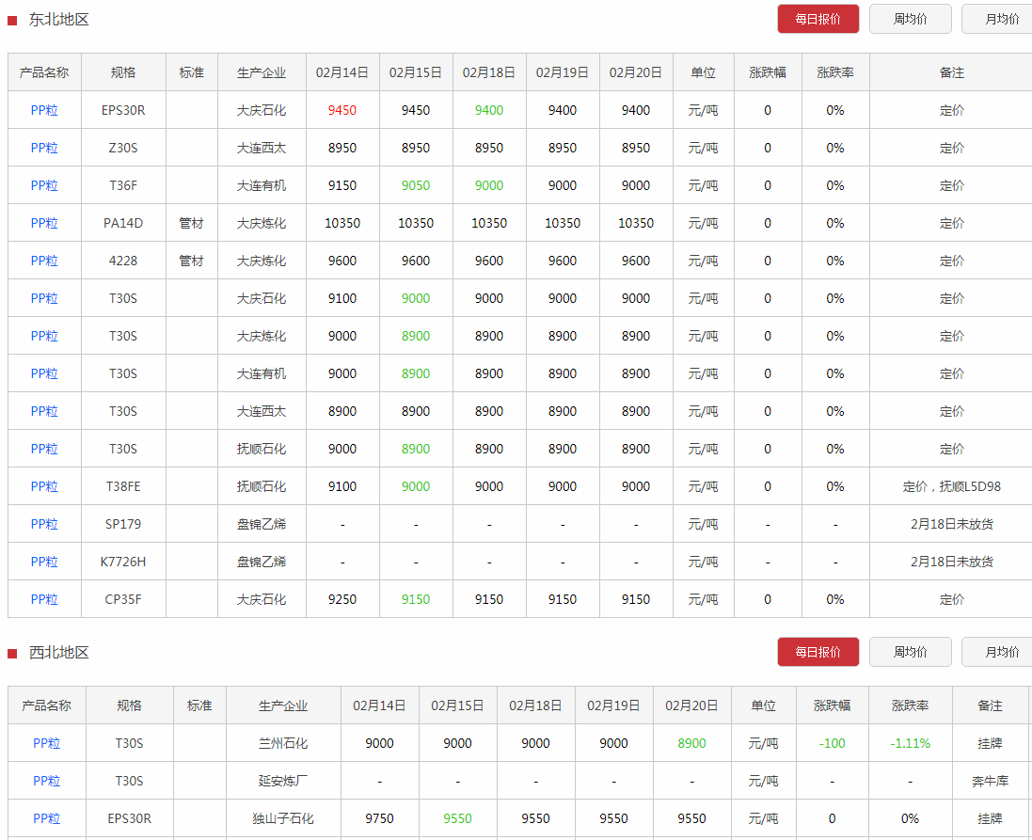Click PP粒 link in the T38FE row
Image resolution: width=1032 pixels, height=840 pixels.
pyautogui.click(x=44, y=486)
